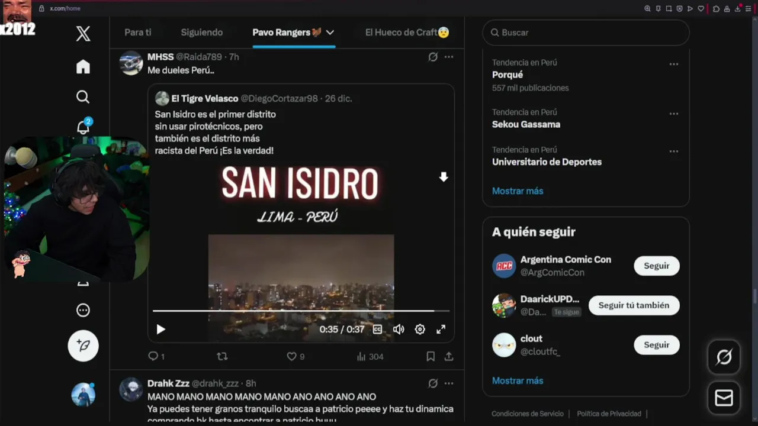Image resolution: width=758 pixels, height=426 pixels.
Task: Open Política de Privacidad link
Action: point(609,414)
